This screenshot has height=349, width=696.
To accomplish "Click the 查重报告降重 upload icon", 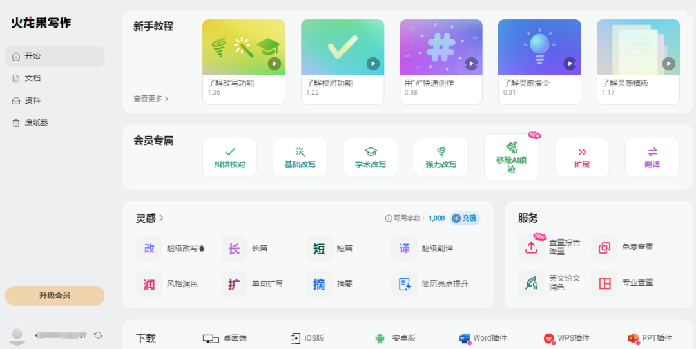I will tap(531, 247).
